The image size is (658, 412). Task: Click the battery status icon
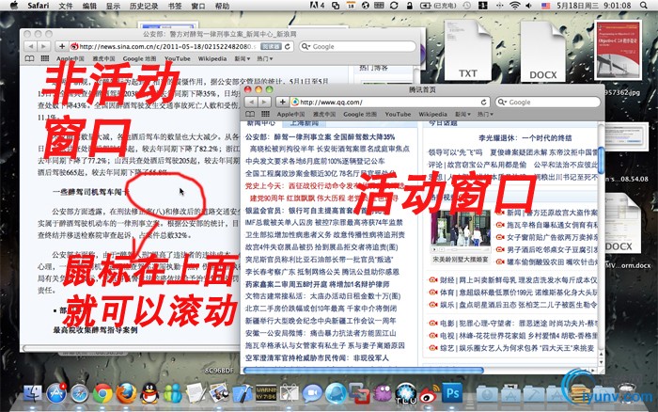[x=426, y=6]
